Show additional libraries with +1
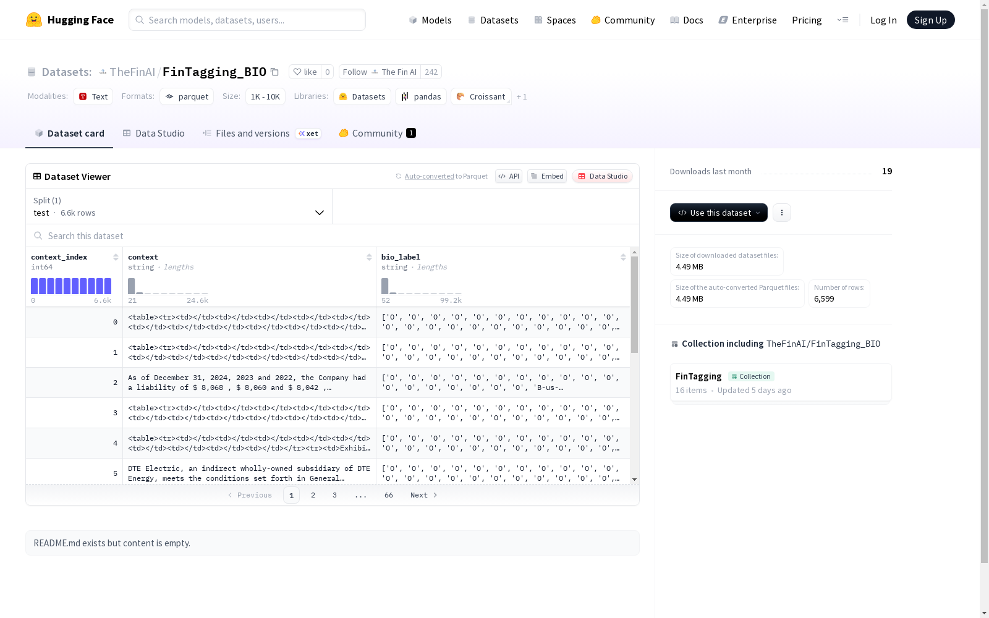The width and height of the screenshot is (989, 618). point(522,97)
